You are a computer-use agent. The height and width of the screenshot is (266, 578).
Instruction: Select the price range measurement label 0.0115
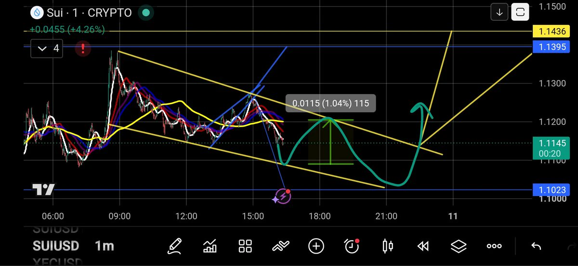tap(330, 103)
